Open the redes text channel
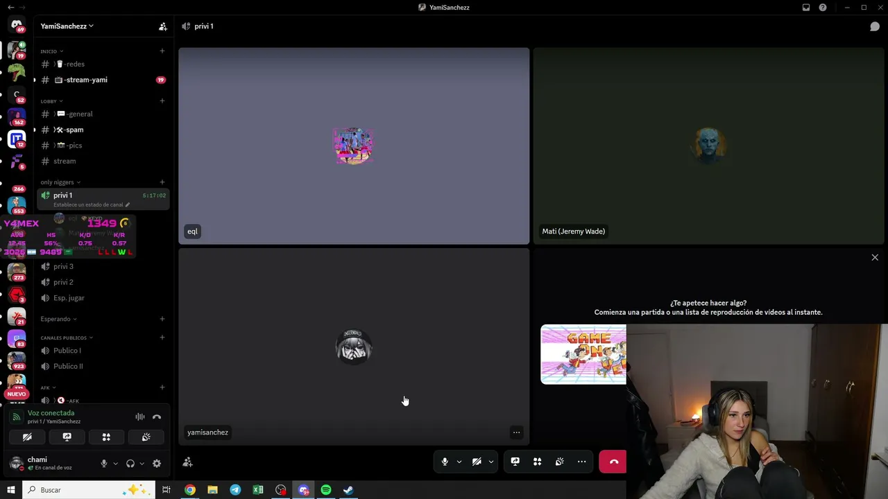Image resolution: width=888 pixels, height=499 pixels. click(x=103, y=64)
